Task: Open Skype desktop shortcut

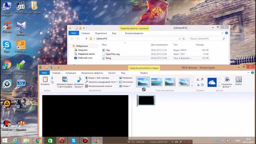Action: coord(7,47)
